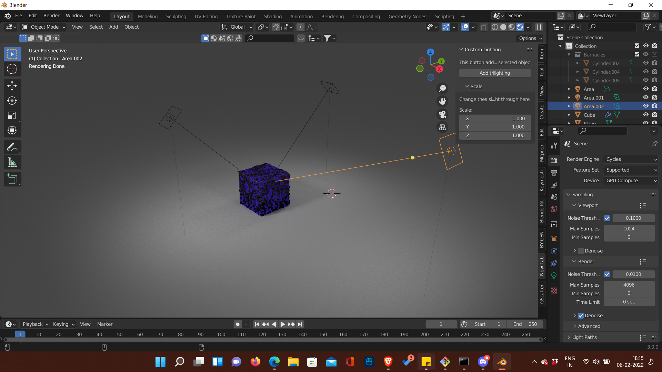Open the Render menu
This screenshot has height=372, width=662.
(51, 15)
